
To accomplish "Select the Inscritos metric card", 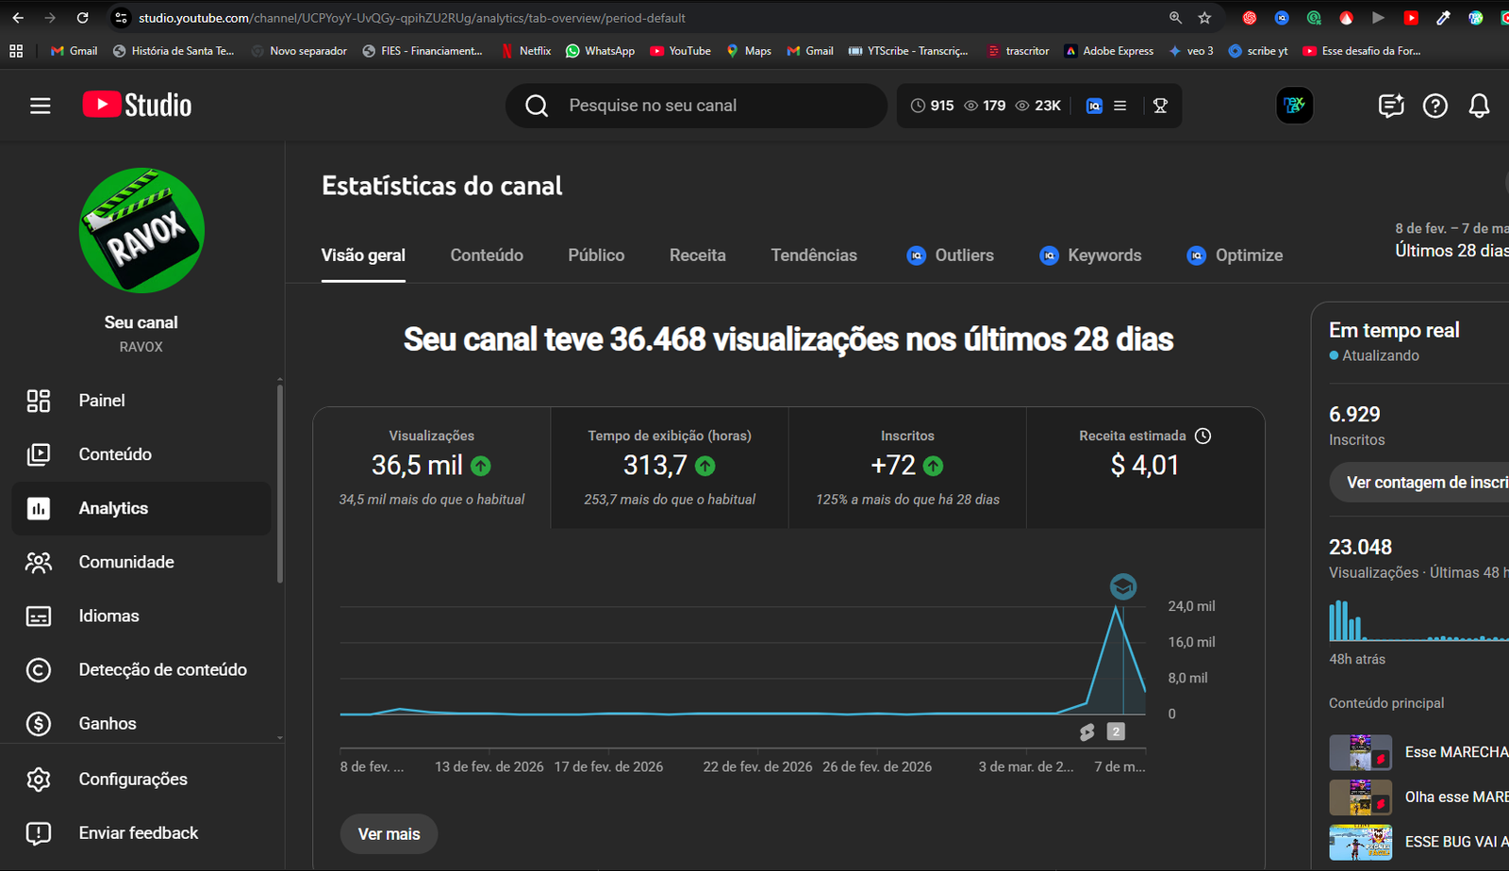I will (x=907, y=468).
